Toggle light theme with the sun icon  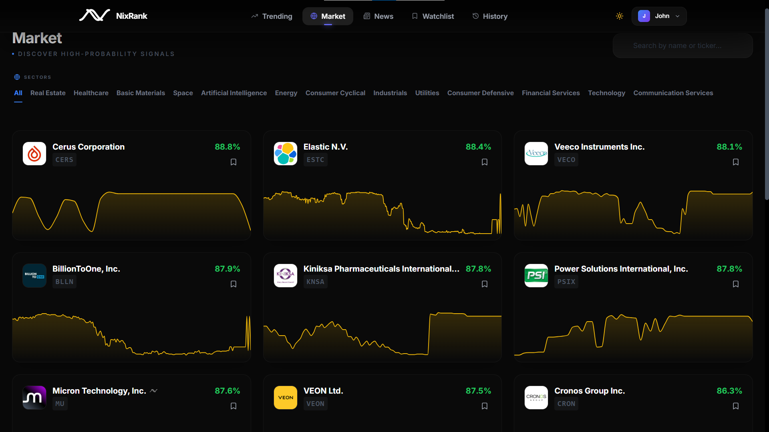pyautogui.click(x=619, y=16)
